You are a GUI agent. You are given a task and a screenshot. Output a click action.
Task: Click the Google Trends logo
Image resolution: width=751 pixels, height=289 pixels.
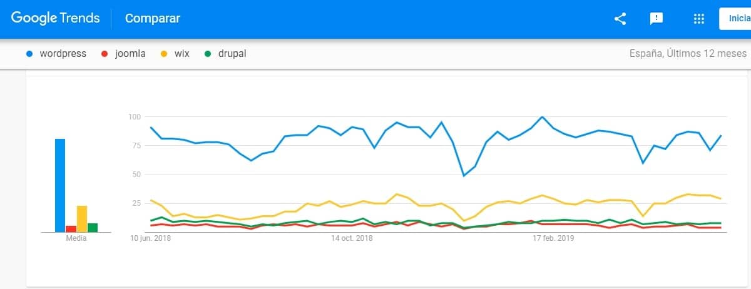coord(55,18)
